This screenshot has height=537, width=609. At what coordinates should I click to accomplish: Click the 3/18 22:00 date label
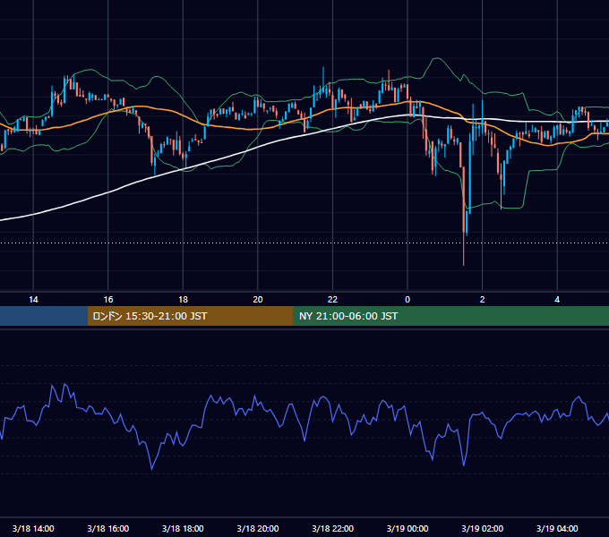coord(332,528)
